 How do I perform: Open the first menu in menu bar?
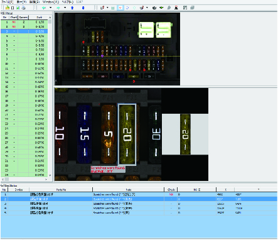click(8, 2)
